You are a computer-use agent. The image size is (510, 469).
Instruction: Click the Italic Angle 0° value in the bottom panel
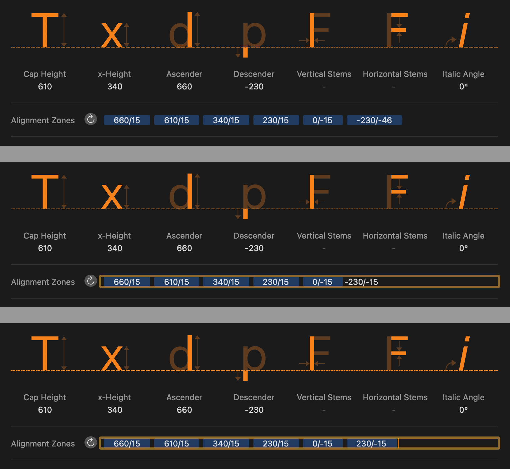pos(463,410)
